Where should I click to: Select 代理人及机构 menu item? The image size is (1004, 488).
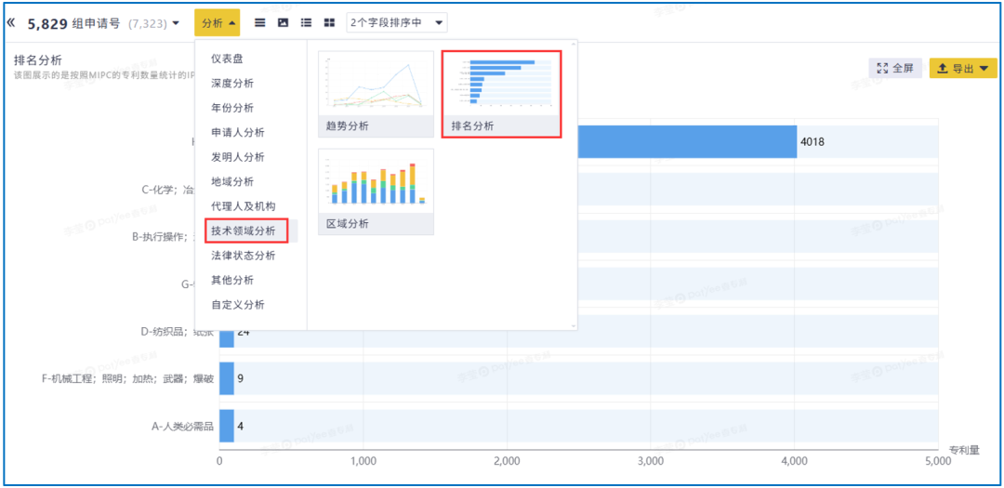click(x=244, y=206)
